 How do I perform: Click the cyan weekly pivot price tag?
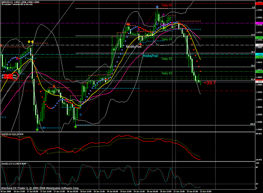(259, 55)
